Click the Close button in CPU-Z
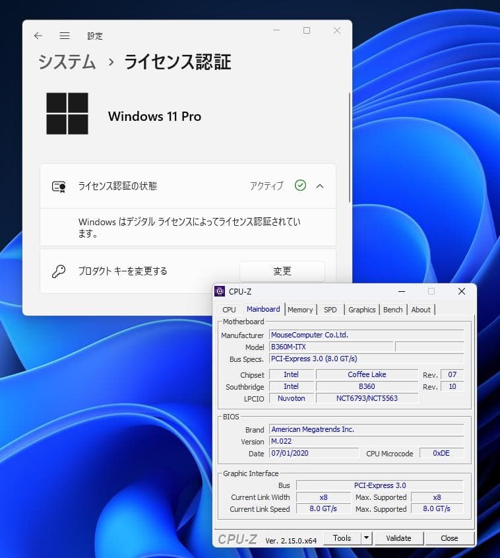500x558 pixels. click(x=449, y=538)
